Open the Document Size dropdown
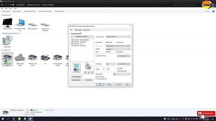 pyautogui.click(x=118, y=37)
